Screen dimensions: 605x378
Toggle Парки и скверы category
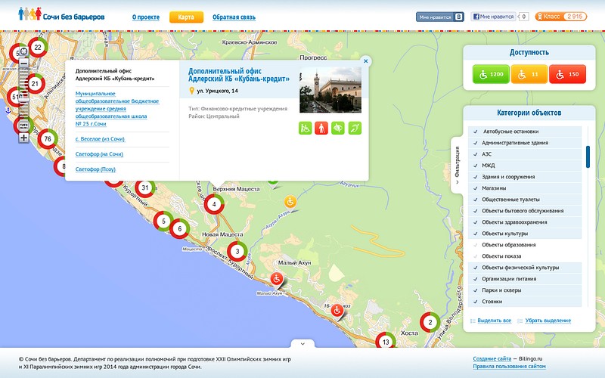[525, 290]
